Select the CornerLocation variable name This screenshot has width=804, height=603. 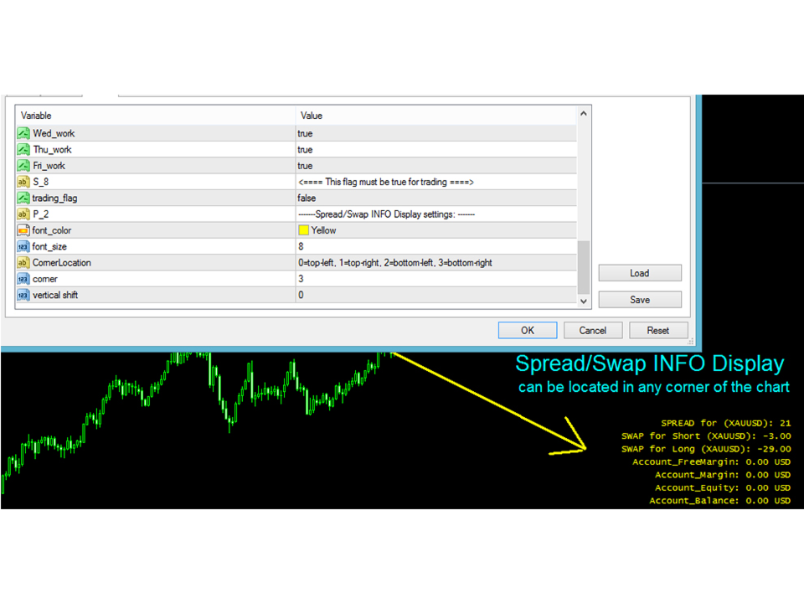tap(61, 262)
